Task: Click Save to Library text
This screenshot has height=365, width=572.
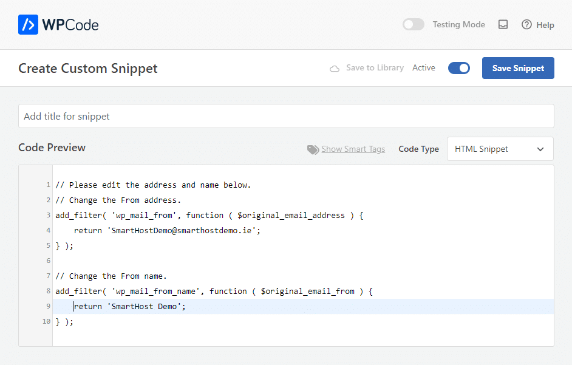Action: 375,68
